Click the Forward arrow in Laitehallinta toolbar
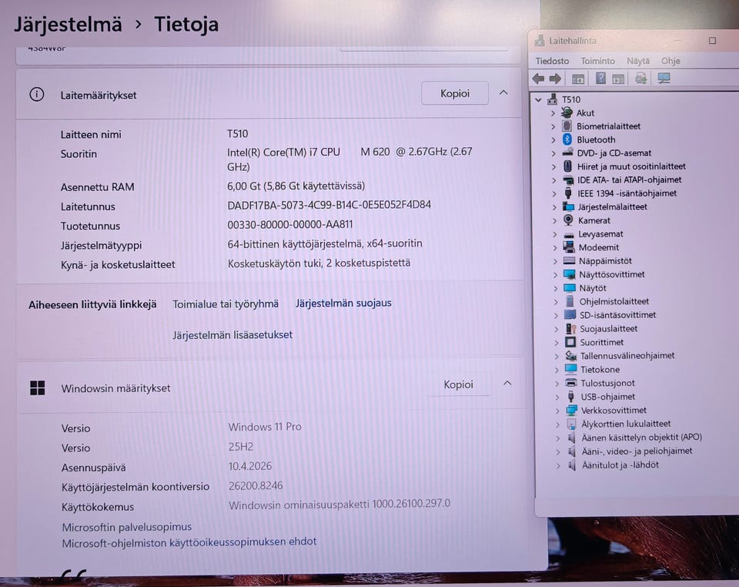Image resolution: width=739 pixels, height=587 pixels. tap(555, 79)
